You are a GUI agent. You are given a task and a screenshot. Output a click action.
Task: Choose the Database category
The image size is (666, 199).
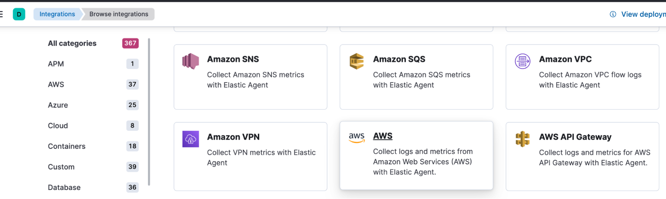64,187
